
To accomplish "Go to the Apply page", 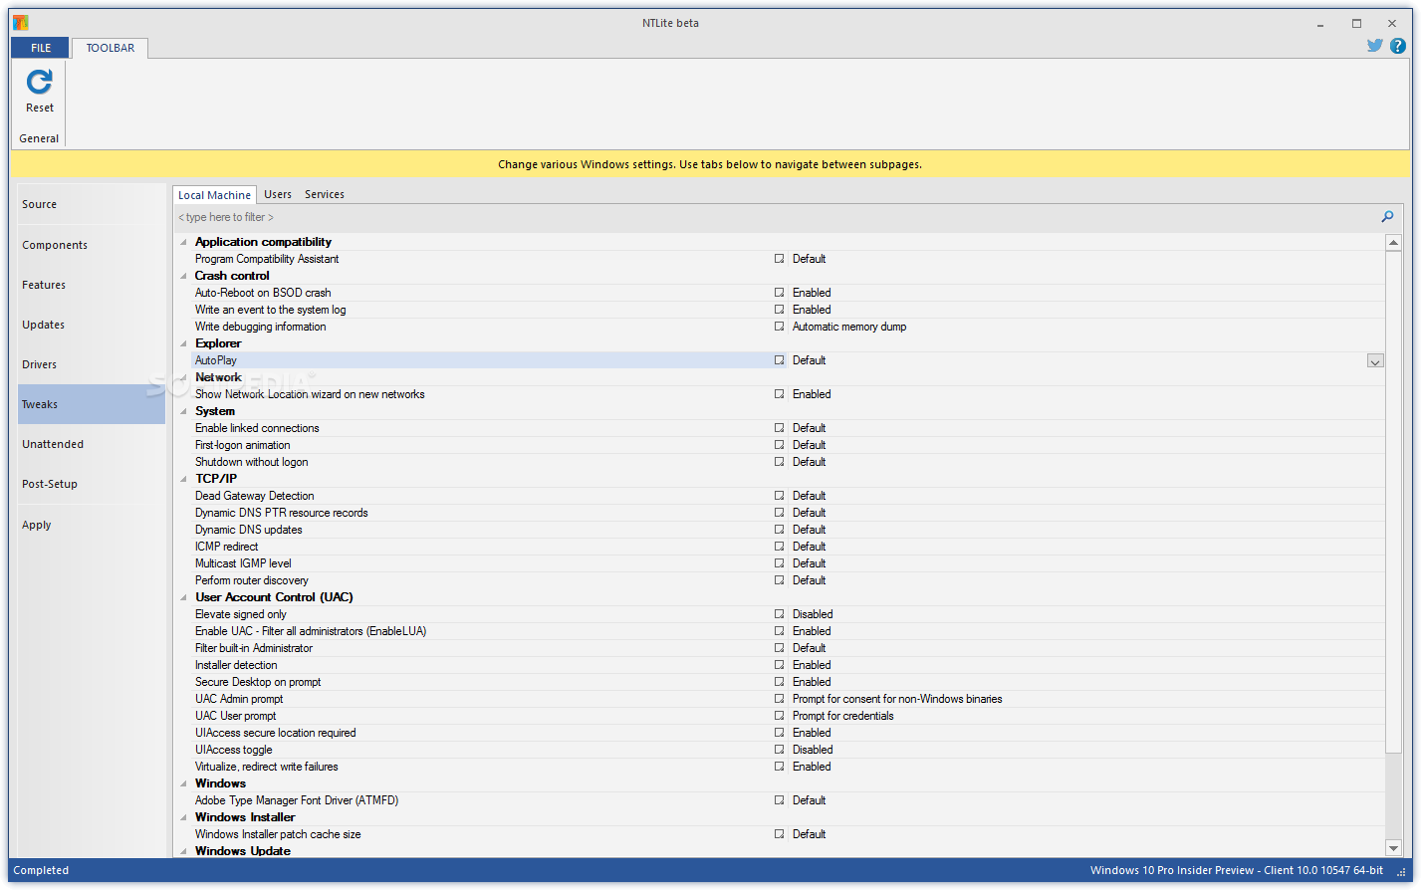I will 92,525.
